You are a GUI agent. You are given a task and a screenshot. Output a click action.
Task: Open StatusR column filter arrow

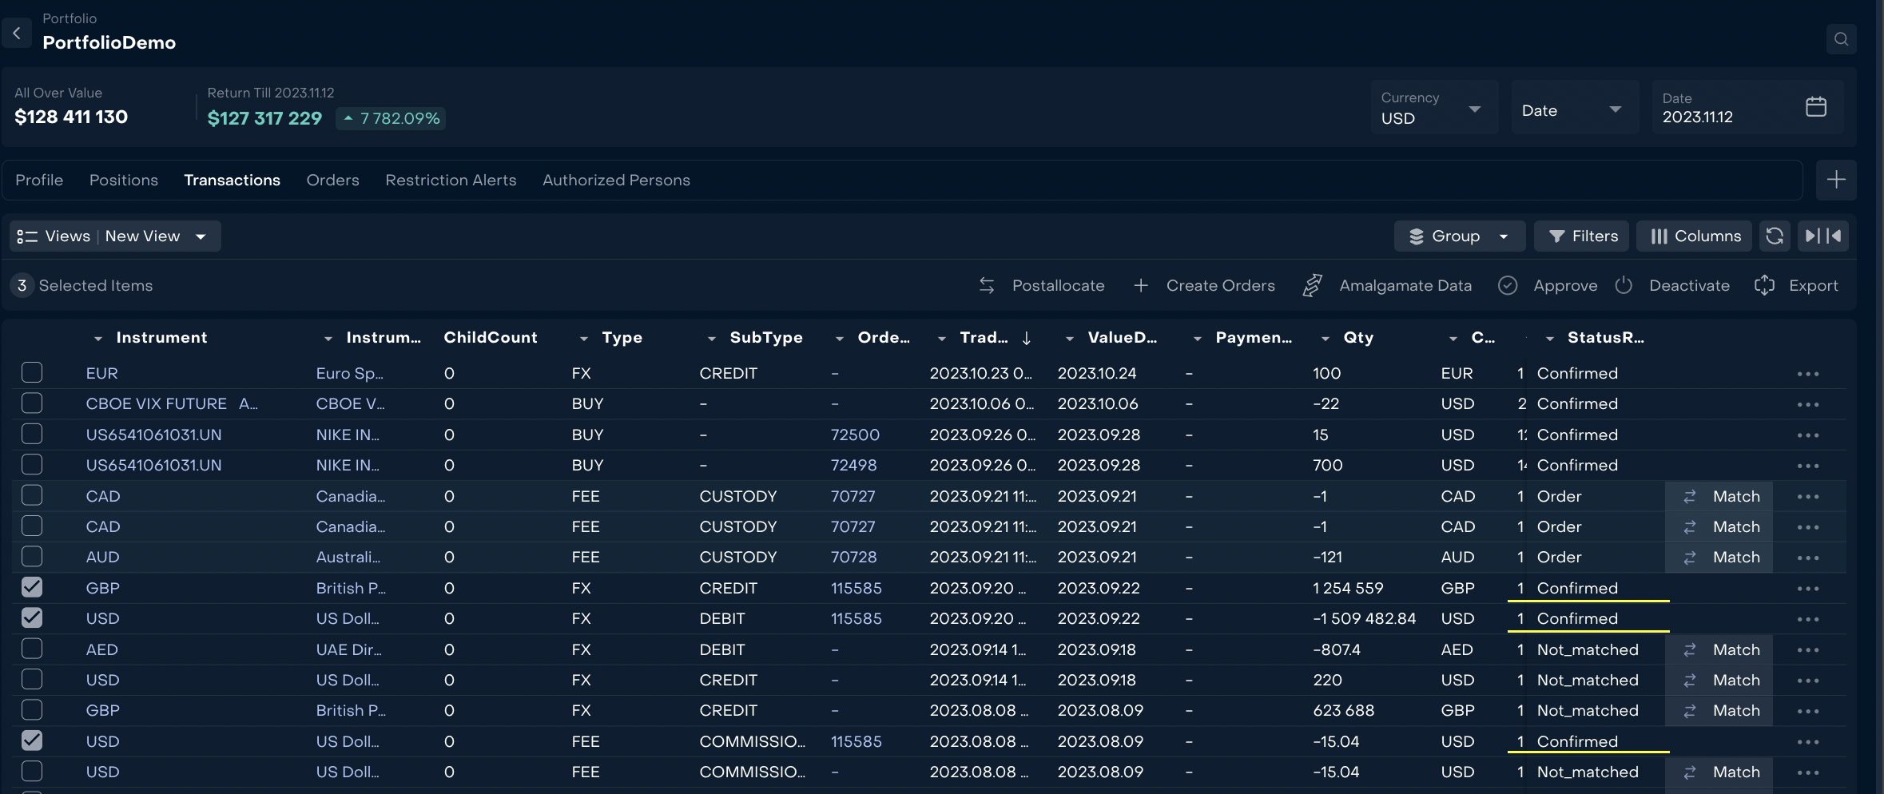click(1549, 339)
